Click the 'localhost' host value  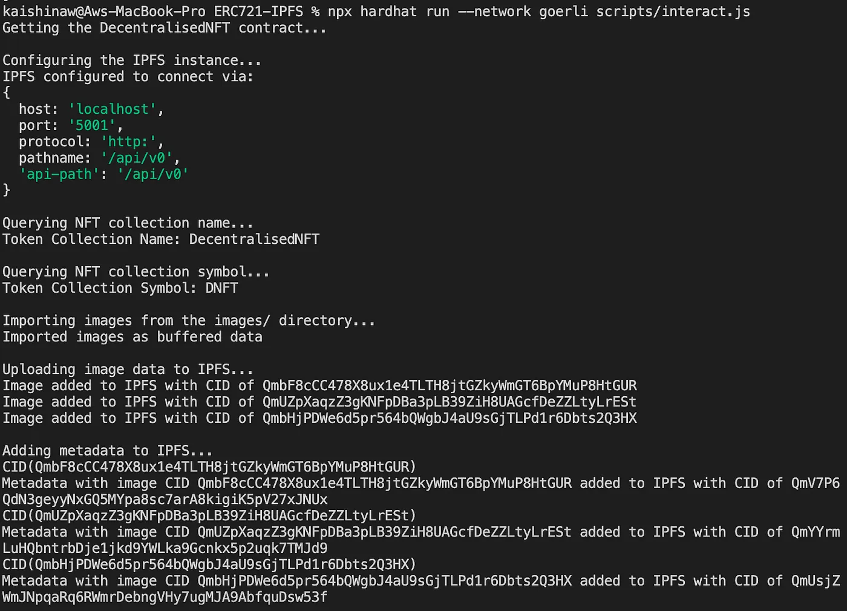[113, 109]
